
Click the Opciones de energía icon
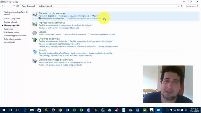coord(35,40)
